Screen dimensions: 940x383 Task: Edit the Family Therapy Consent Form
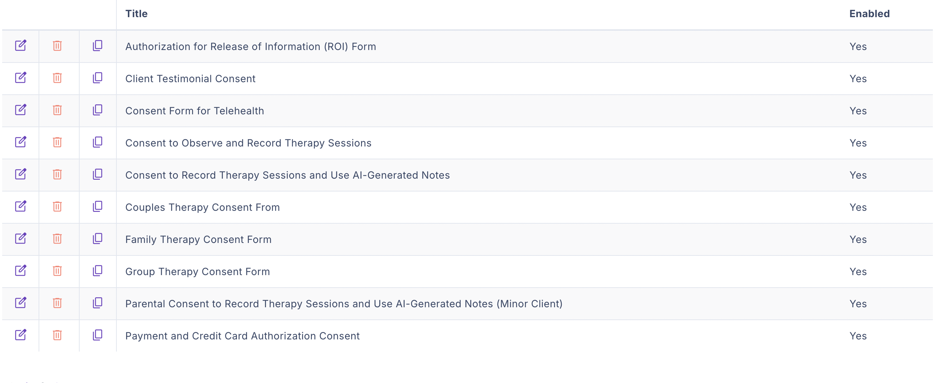coord(20,238)
